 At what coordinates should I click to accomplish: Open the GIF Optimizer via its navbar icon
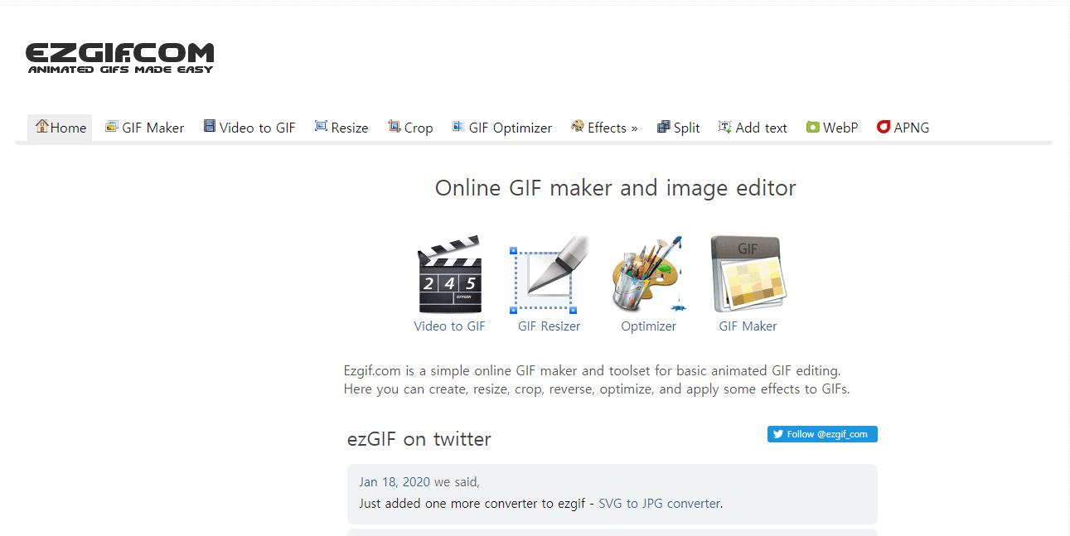click(457, 127)
